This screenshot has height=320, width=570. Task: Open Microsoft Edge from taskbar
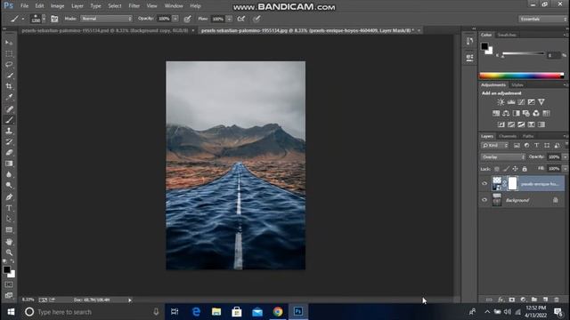click(196, 312)
